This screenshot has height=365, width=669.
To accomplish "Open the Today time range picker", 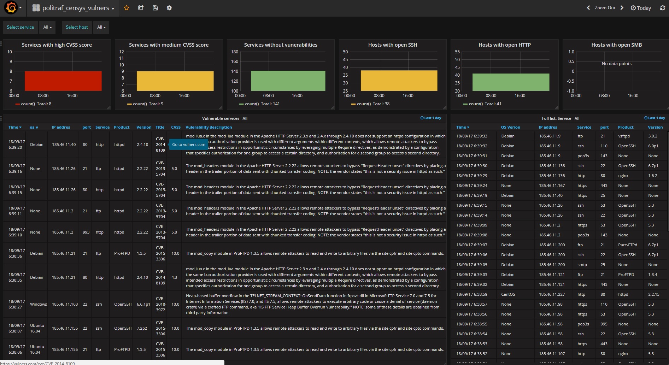I will (x=641, y=8).
